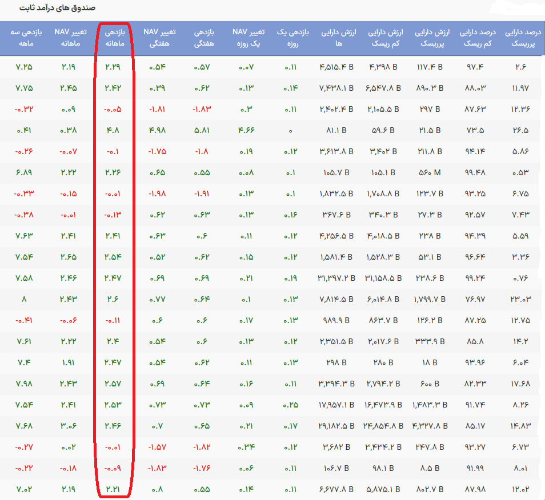Viewport: 545px width, 500px height.
Task: Click the ارزش دارایی کم ریسک header
Action: point(382,38)
